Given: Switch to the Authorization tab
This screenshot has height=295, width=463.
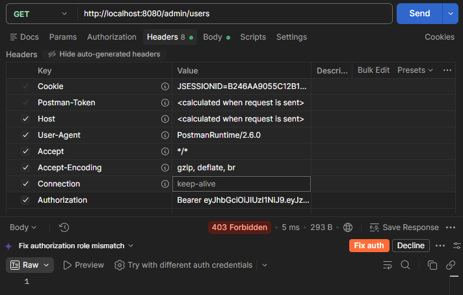Looking at the screenshot, I should click(112, 37).
